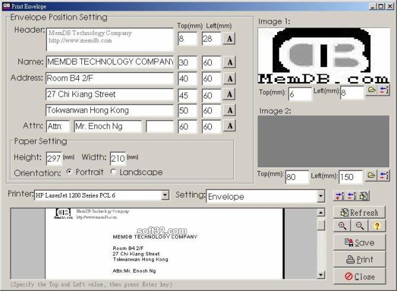Browse for Image 1 file with folder icon
Viewport: 397px width, 291px height.
pos(371,90)
